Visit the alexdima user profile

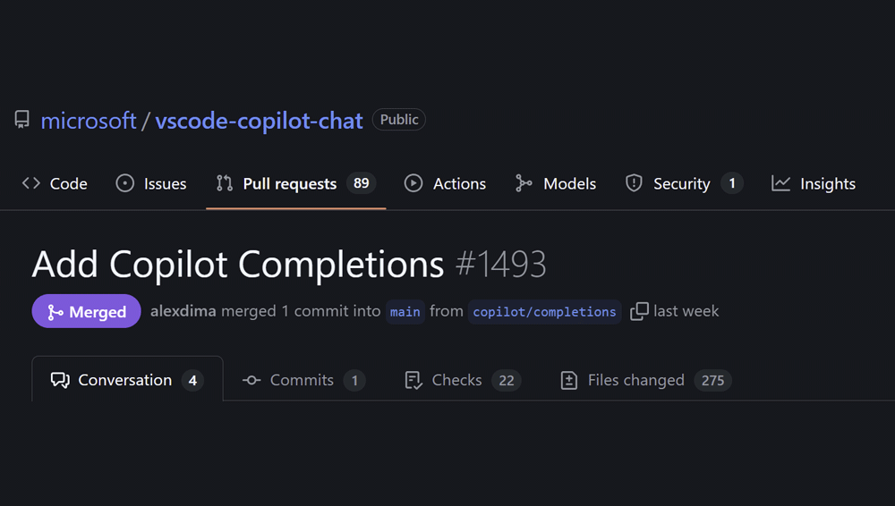pyautogui.click(x=183, y=311)
